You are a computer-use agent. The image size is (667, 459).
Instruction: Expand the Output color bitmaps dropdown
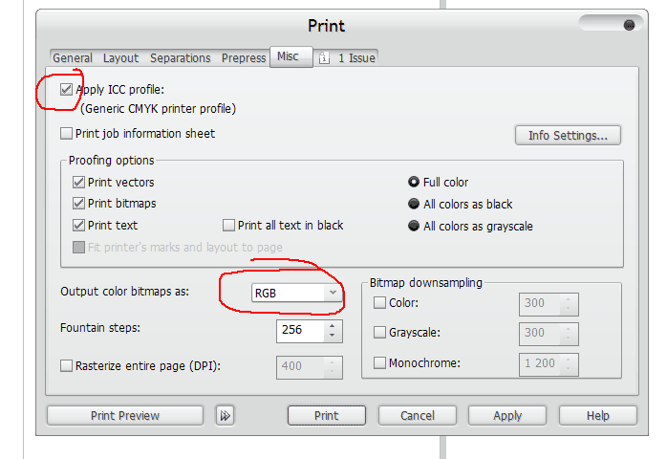[296, 293]
